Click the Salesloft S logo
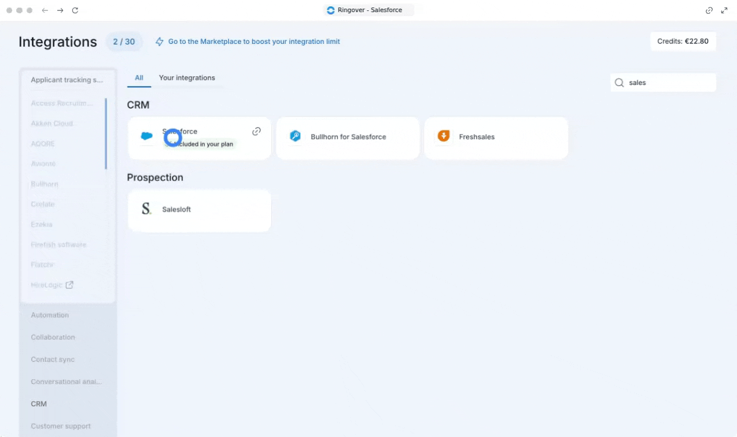Image resolution: width=737 pixels, height=437 pixels. 146,209
